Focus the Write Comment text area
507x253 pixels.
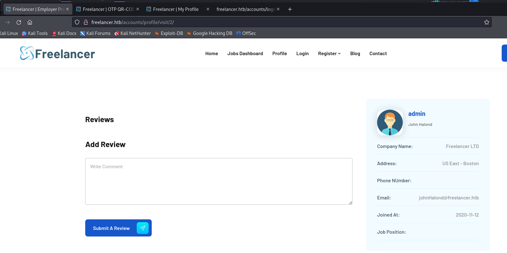click(x=219, y=181)
